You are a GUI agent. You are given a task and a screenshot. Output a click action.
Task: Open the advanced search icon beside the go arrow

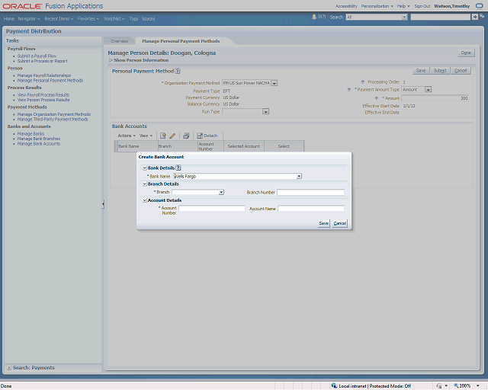click(x=482, y=17)
